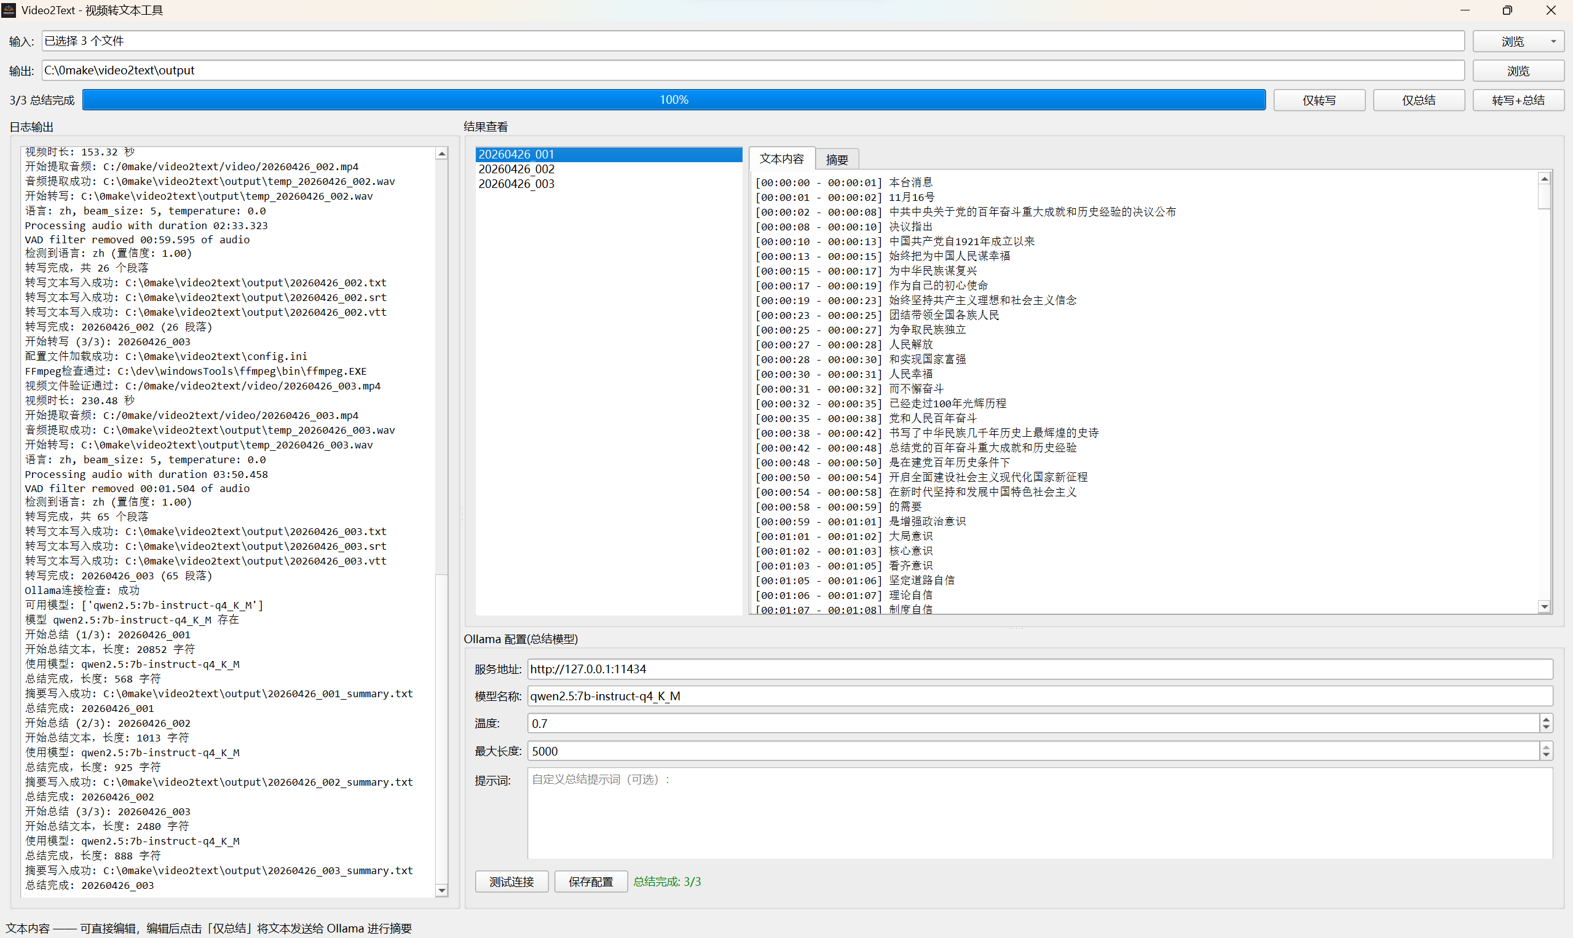This screenshot has width=1573, height=938.
Task: Decrease temperature with the down stepper arrow
Action: 1546,727
